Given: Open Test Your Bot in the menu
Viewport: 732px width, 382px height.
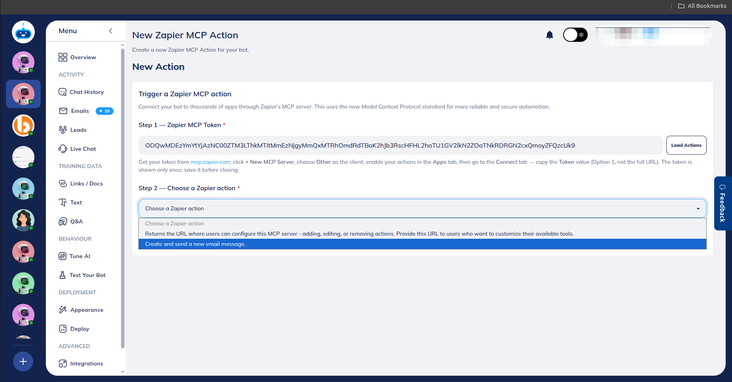Looking at the screenshot, I should [x=87, y=275].
